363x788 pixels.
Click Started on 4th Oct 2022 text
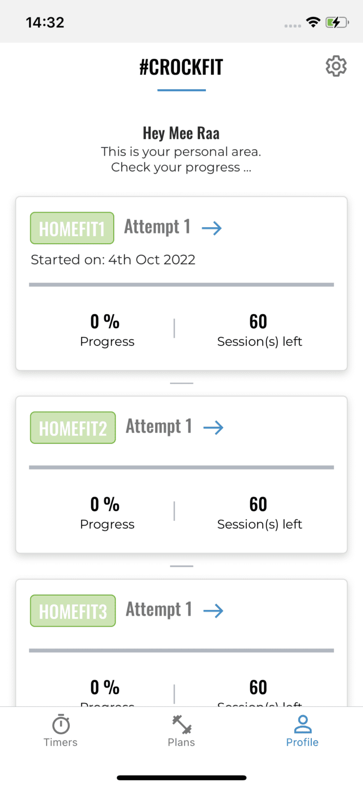point(113,260)
